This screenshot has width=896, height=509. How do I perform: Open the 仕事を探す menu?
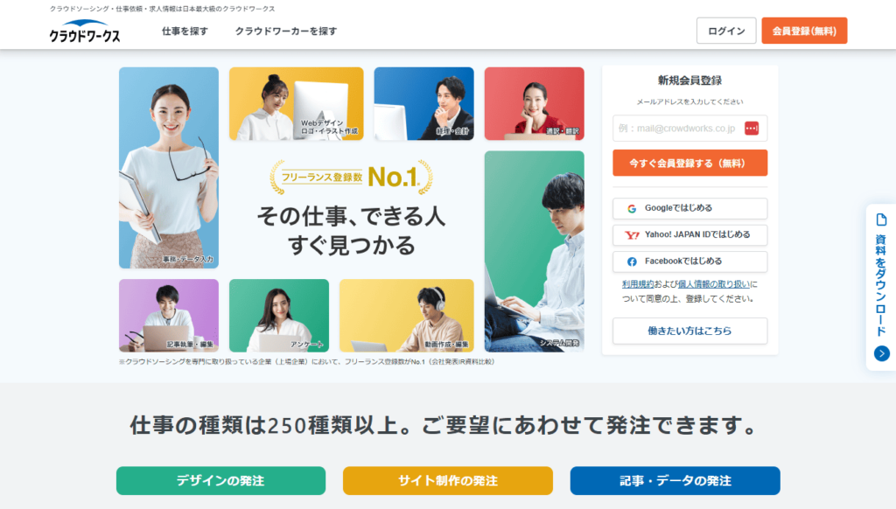[185, 31]
